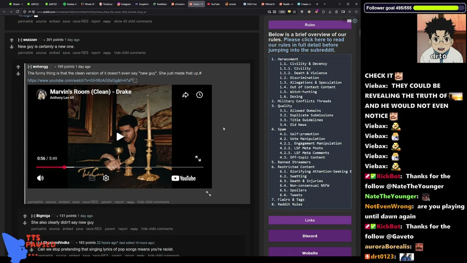
Task: Click save-RES on Bigmiga's comment
Action: point(94,229)
